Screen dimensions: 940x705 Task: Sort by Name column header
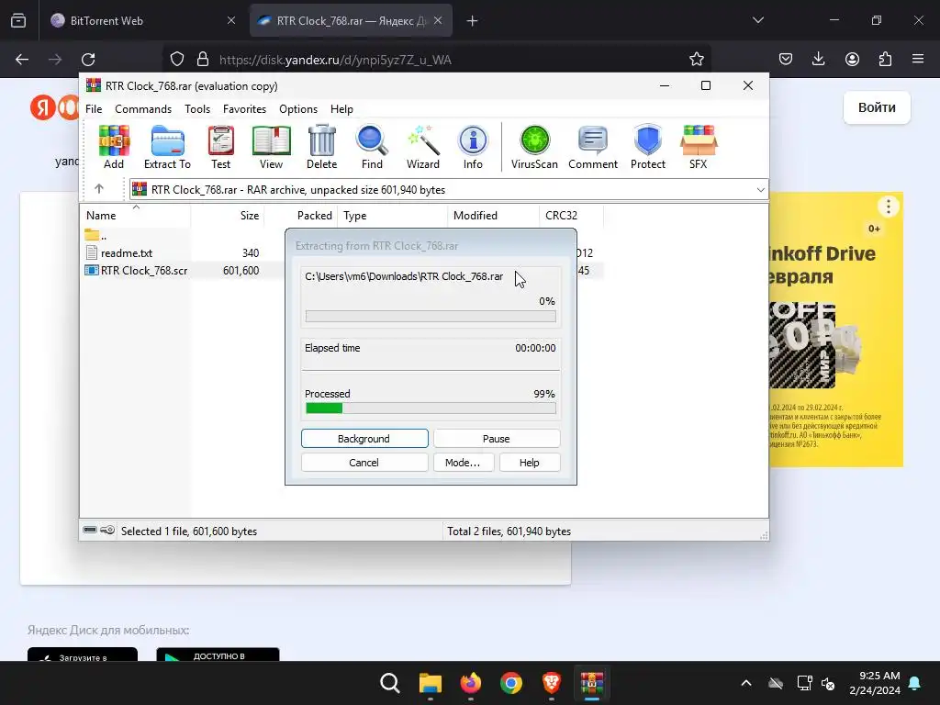136,215
